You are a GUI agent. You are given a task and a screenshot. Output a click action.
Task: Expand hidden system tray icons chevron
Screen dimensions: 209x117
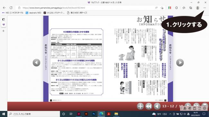[170, 114]
